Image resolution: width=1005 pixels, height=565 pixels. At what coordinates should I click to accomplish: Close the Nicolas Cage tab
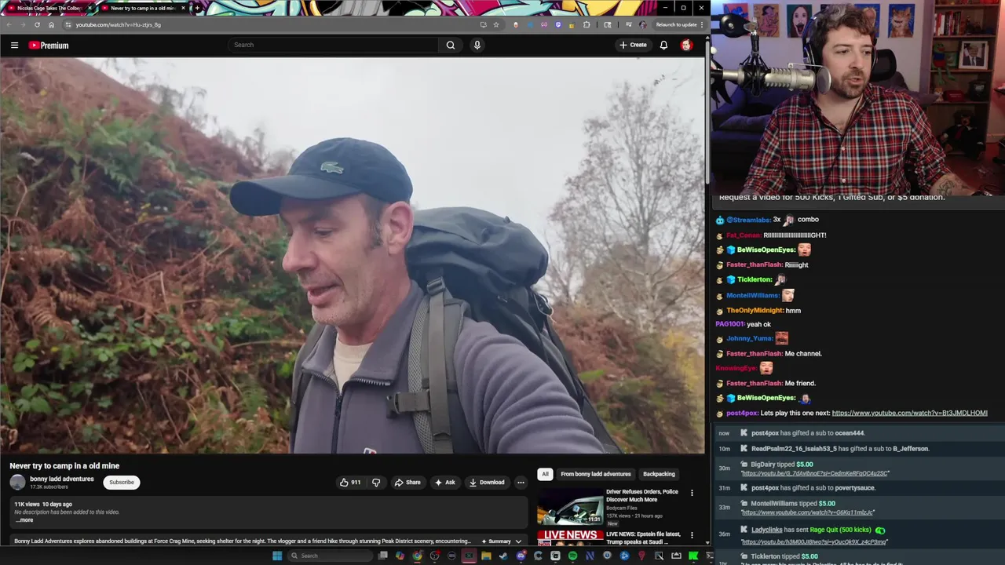pyautogui.click(x=90, y=8)
